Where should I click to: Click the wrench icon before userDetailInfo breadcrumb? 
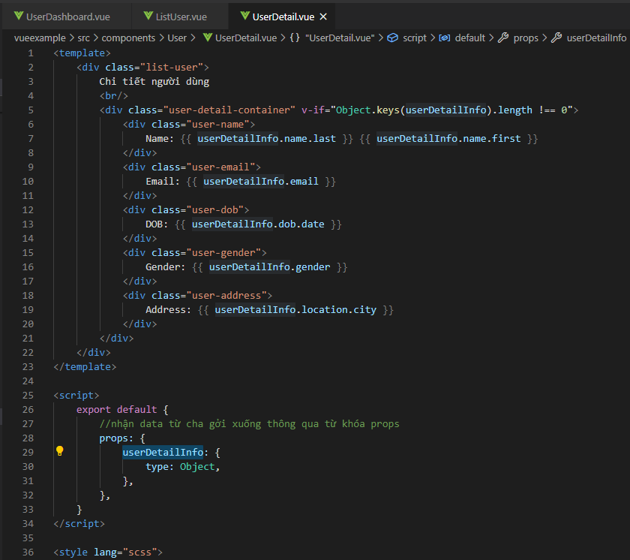click(x=556, y=38)
